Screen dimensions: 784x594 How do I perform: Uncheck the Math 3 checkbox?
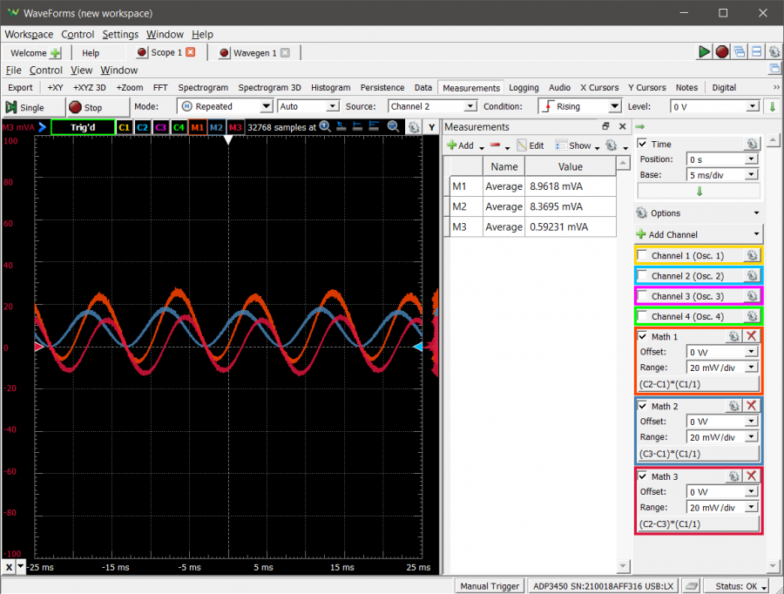(643, 476)
